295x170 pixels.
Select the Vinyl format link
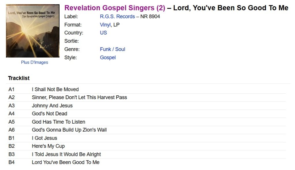[105, 25]
